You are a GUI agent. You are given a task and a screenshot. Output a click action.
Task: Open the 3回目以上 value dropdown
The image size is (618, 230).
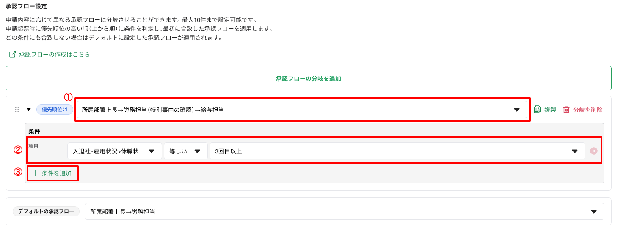point(397,151)
